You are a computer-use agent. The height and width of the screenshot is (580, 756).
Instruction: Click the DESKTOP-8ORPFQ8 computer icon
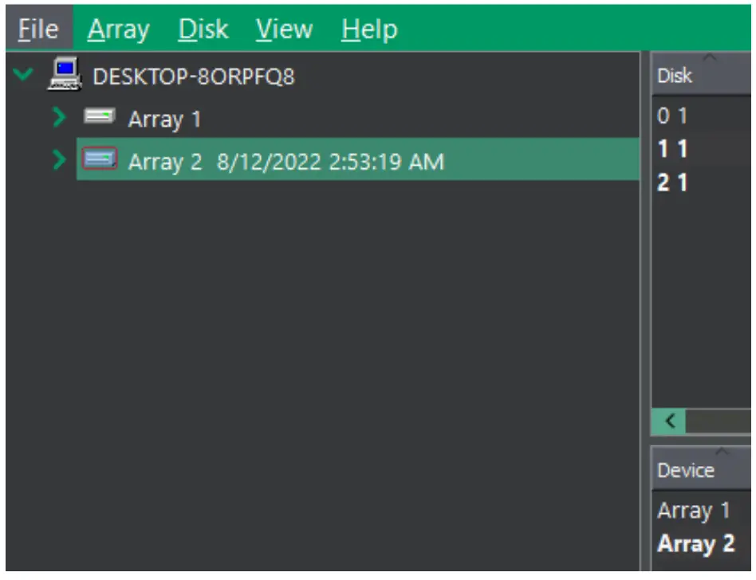(x=65, y=75)
